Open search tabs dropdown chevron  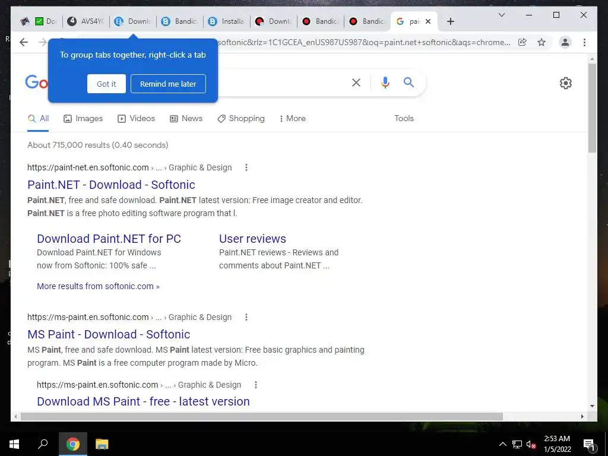501,15
